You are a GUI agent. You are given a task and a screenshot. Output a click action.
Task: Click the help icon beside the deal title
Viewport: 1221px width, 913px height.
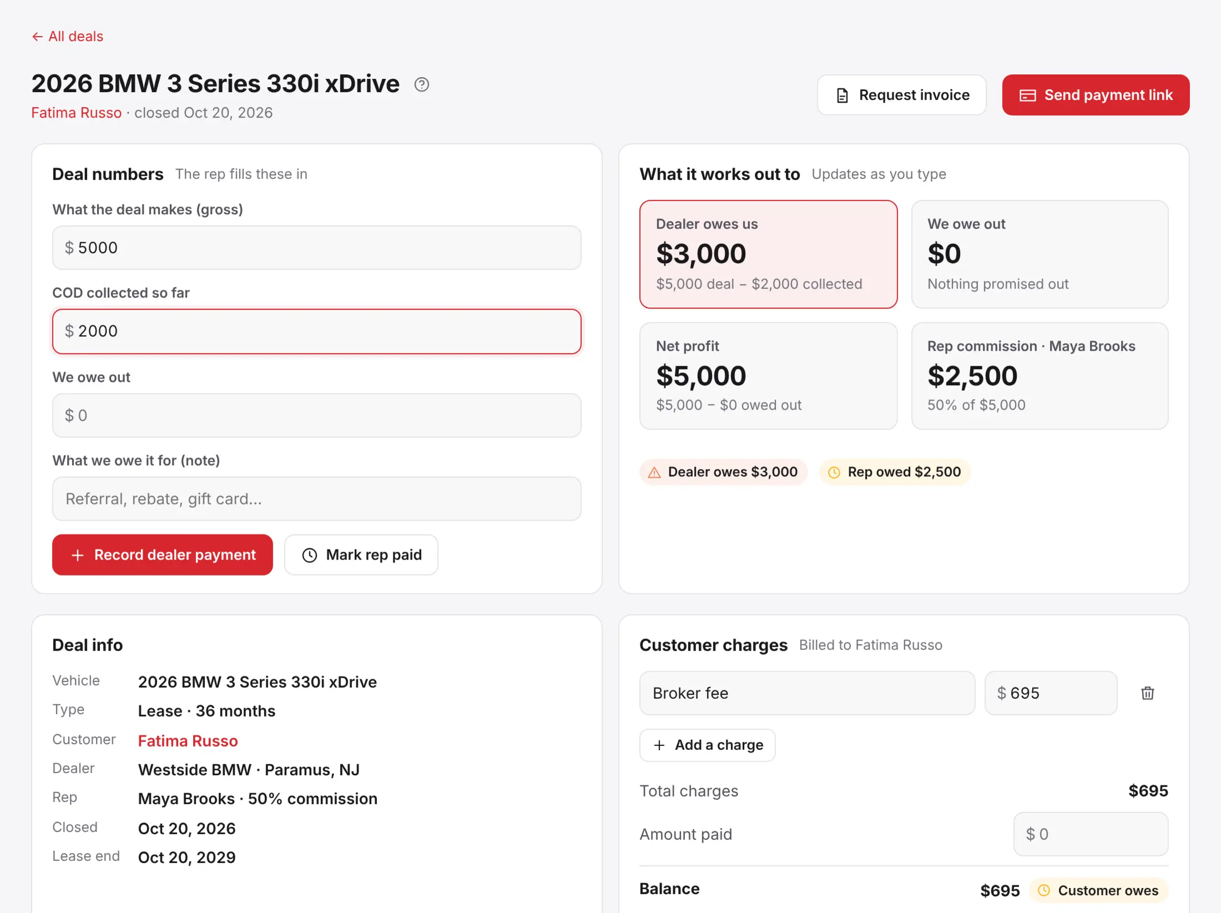422,84
